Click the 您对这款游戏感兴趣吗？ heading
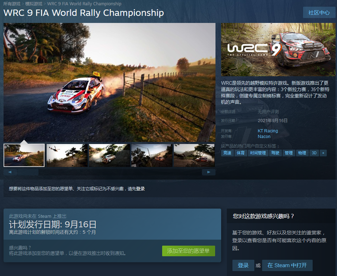This screenshot has width=337, height=276. (263, 216)
